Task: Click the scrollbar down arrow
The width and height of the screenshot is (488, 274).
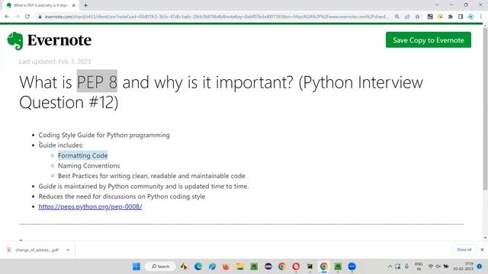Action: [485, 238]
